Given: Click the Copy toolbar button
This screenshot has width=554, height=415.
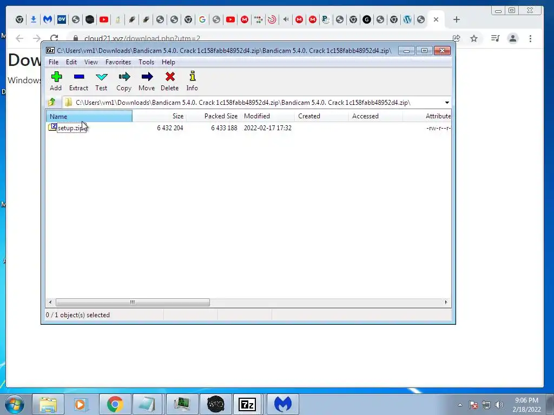Looking at the screenshot, I should point(124,82).
